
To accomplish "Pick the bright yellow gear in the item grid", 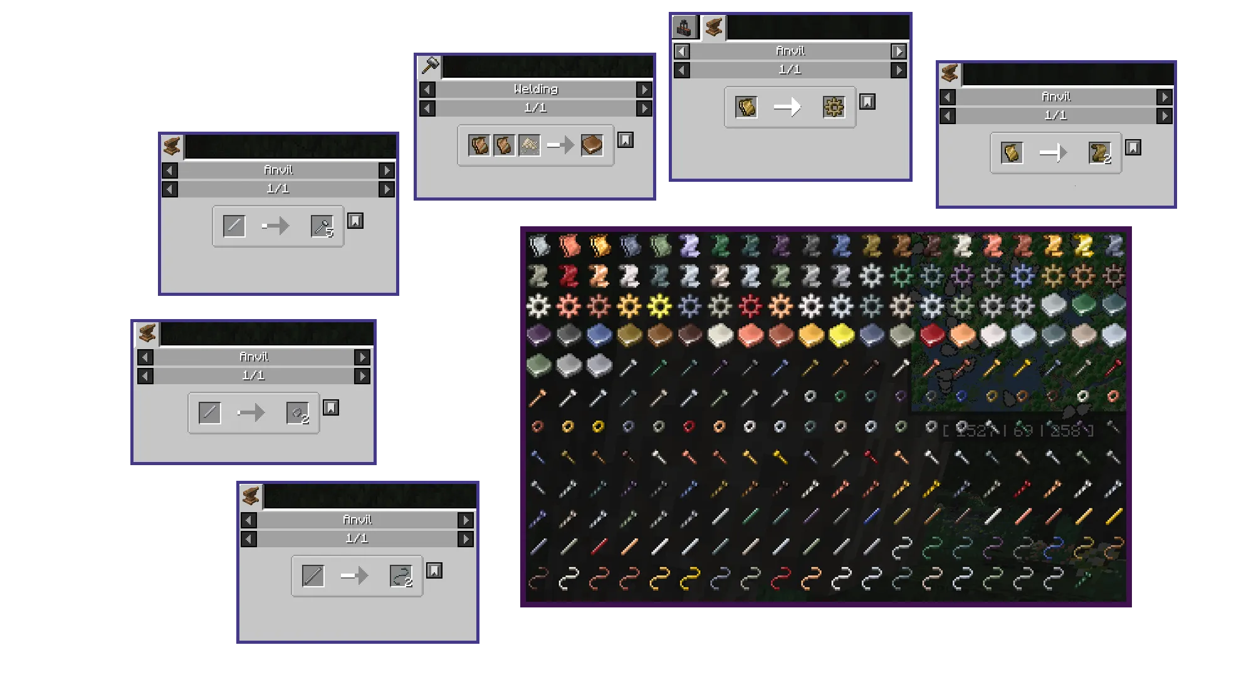I will [659, 306].
